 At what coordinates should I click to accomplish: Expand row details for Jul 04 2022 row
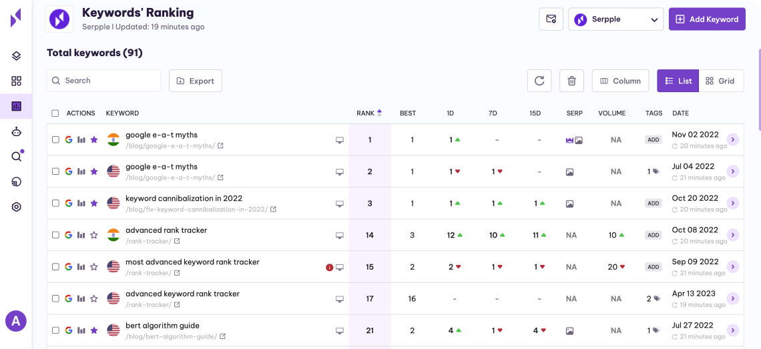point(732,171)
